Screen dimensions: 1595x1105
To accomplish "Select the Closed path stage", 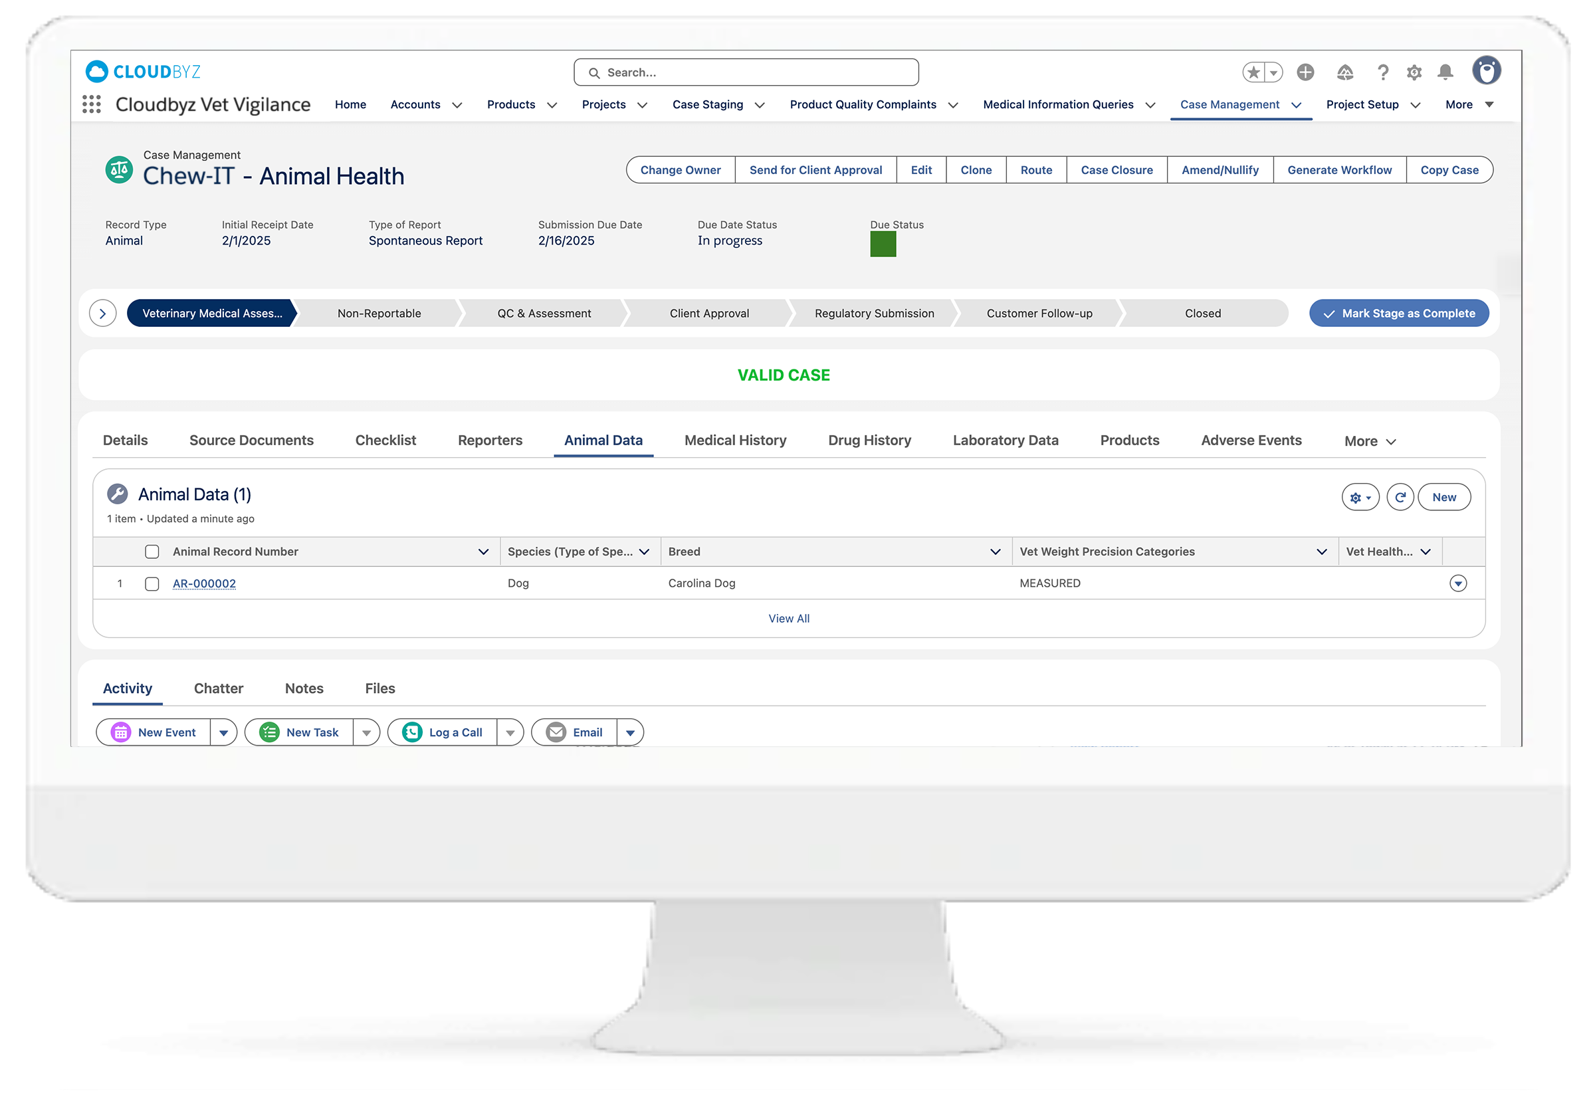I will click(x=1202, y=314).
